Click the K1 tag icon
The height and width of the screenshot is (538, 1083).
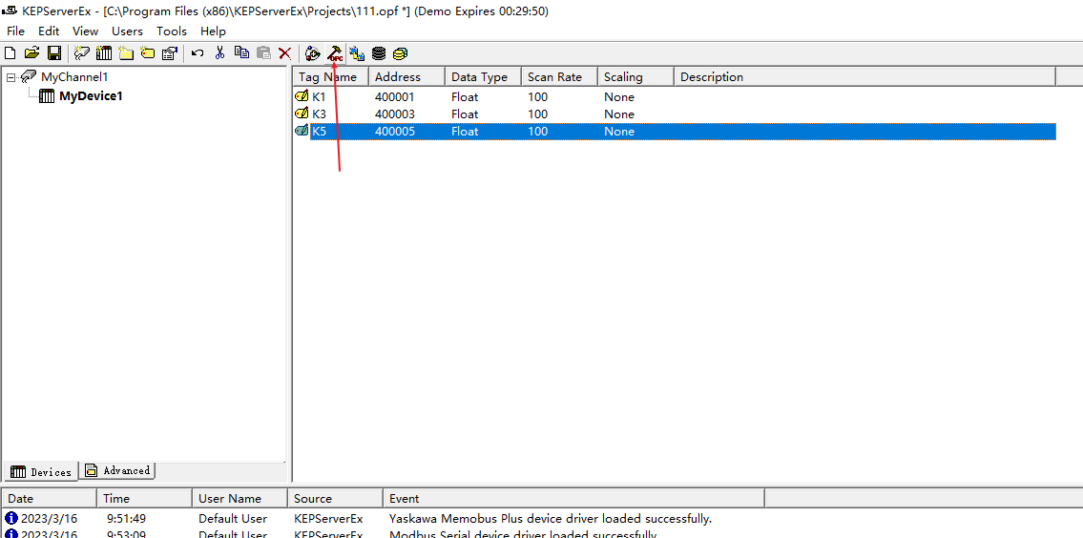point(302,96)
